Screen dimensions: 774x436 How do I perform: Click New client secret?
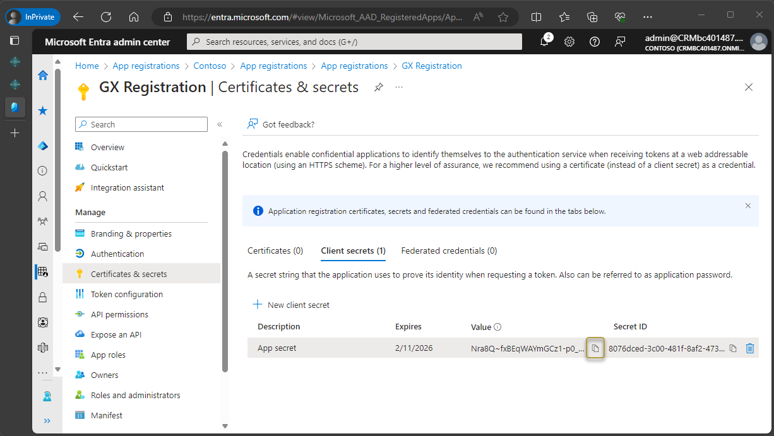point(291,305)
